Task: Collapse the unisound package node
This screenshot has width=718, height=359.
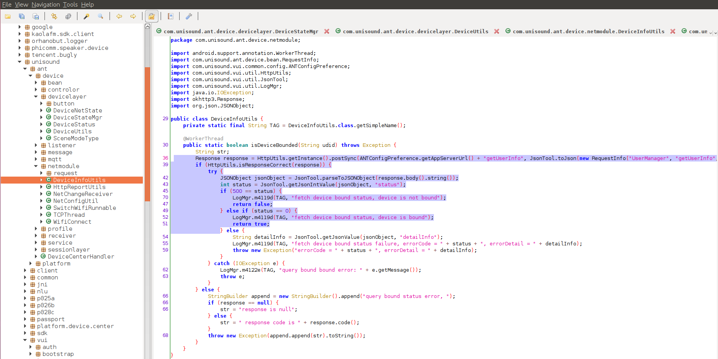Action: click(x=20, y=62)
